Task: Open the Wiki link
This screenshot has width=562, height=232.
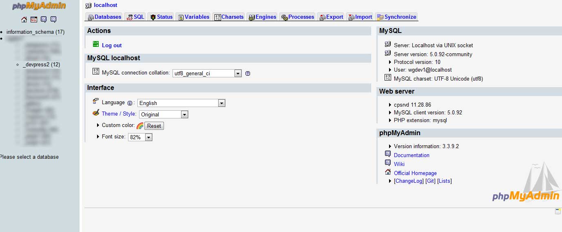Action: 399,164
